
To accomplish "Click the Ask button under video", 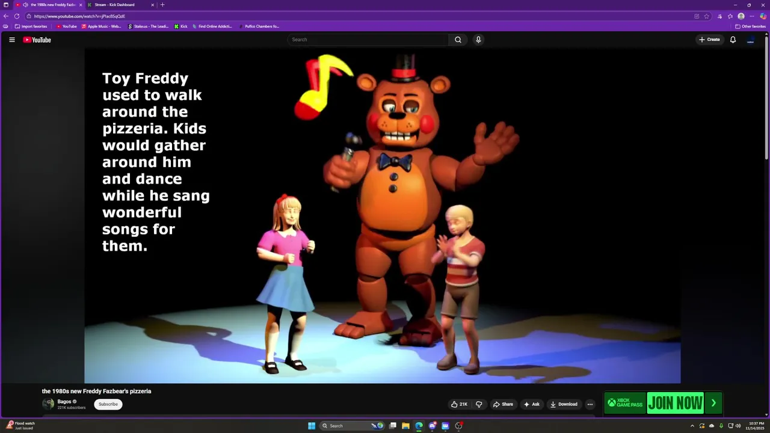I will 532,404.
